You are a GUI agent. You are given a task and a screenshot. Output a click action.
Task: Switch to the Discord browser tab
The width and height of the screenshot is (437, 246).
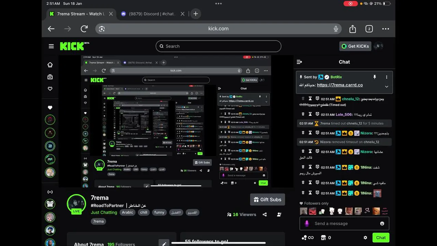(x=152, y=14)
